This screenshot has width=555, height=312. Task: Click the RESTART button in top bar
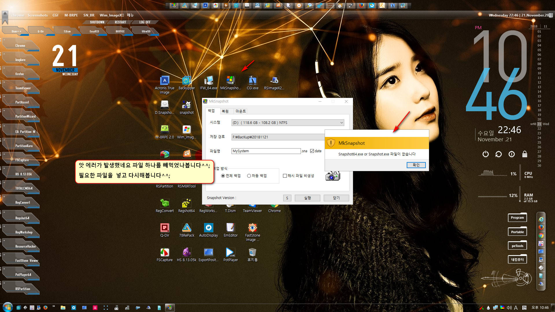[x=120, y=22]
